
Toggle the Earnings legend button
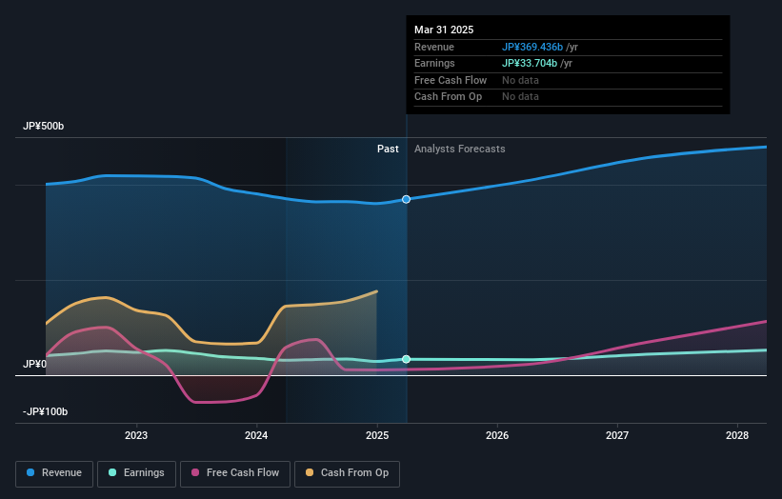click(136, 473)
